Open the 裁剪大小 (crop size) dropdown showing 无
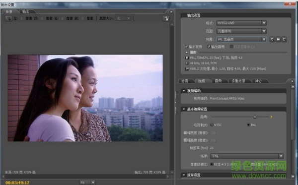Screen dimensions: 298x185 123,18
